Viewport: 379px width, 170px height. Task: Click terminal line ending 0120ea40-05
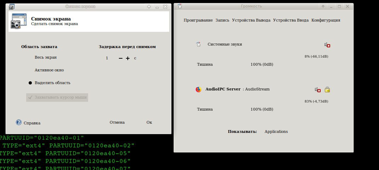[65, 153]
